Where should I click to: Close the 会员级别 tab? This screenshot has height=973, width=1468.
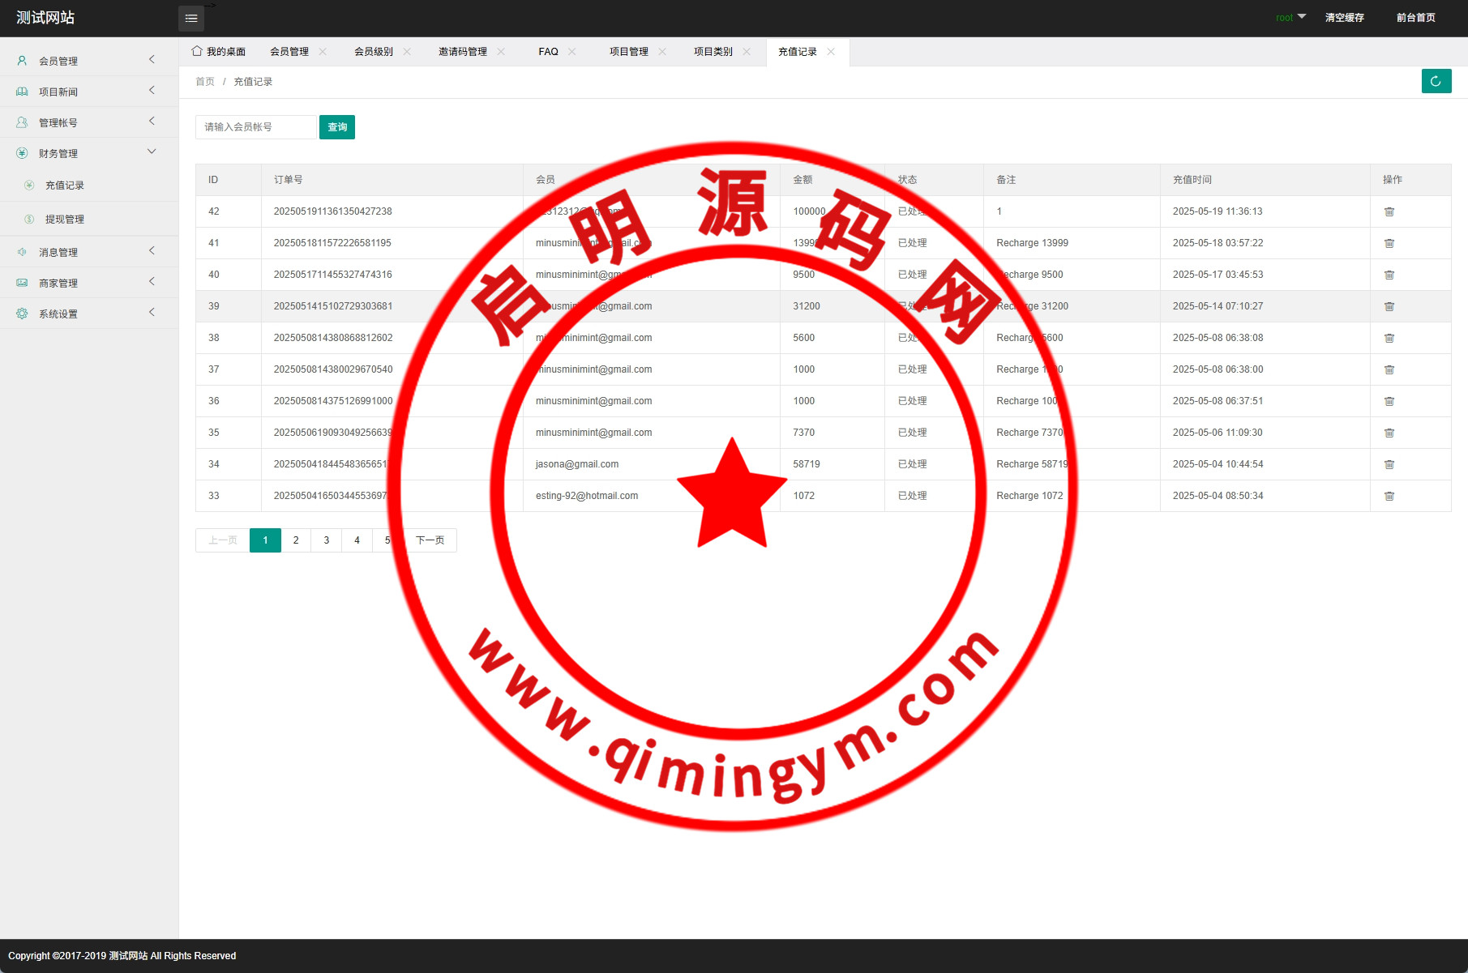[x=407, y=52]
